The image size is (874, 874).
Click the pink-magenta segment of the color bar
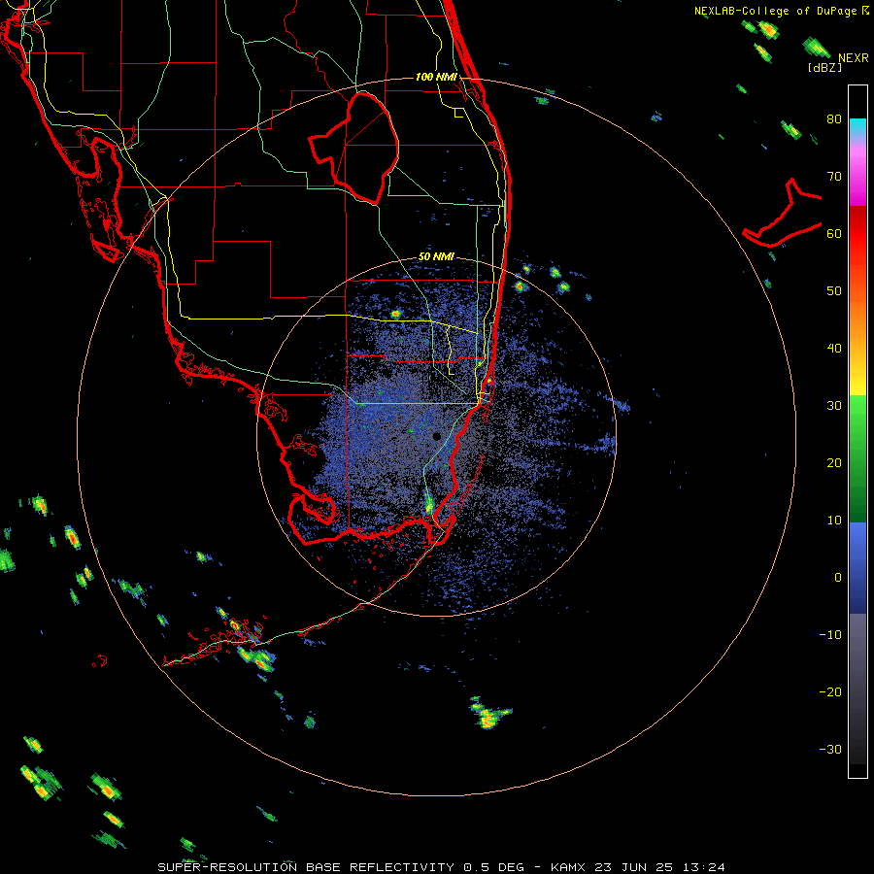pyautogui.click(x=857, y=173)
